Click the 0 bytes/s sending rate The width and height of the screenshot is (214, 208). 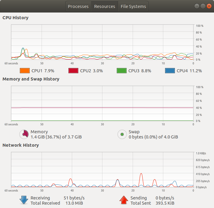tap(165, 198)
